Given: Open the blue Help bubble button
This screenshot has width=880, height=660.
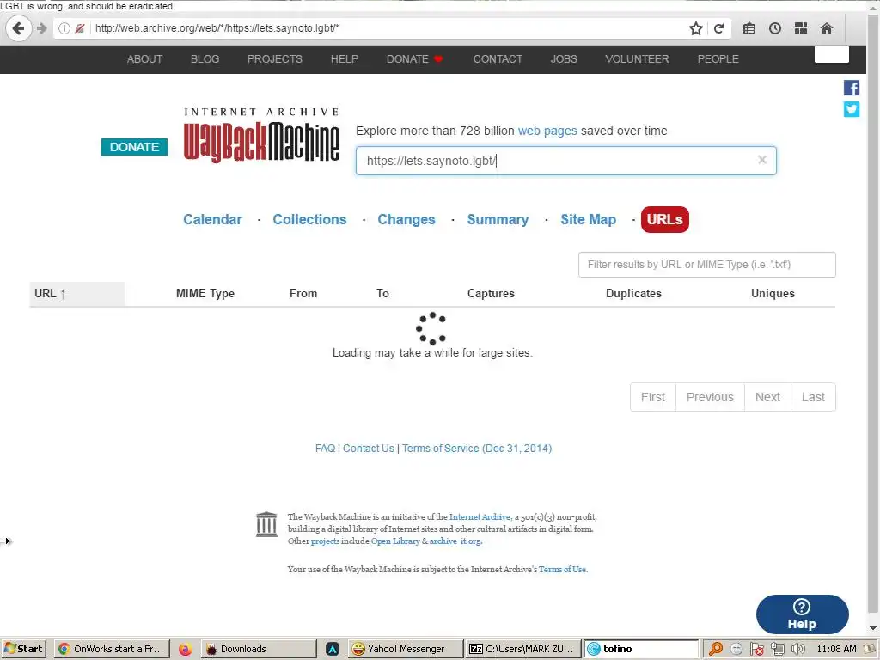Looking at the screenshot, I should coord(802,614).
